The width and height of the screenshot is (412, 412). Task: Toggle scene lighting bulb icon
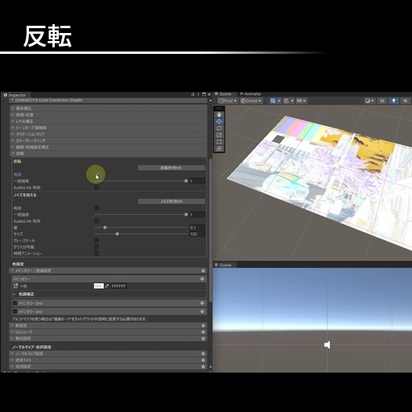393,101
